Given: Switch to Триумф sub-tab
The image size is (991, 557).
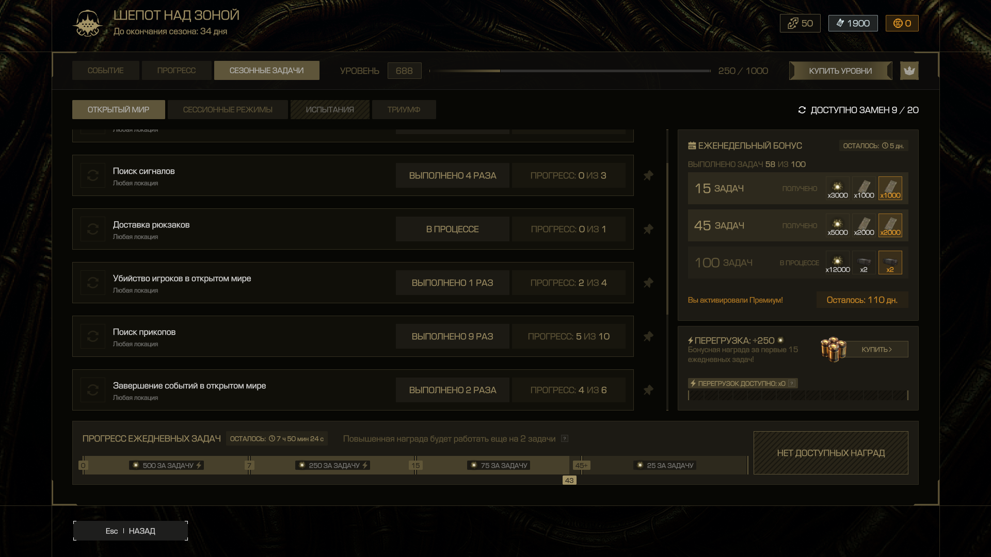Looking at the screenshot, I should pyautogui.click(x=404, y=110).
